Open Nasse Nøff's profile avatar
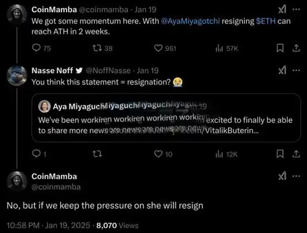Viewport: 307px width, 233px height. click(x=17, y=76)
